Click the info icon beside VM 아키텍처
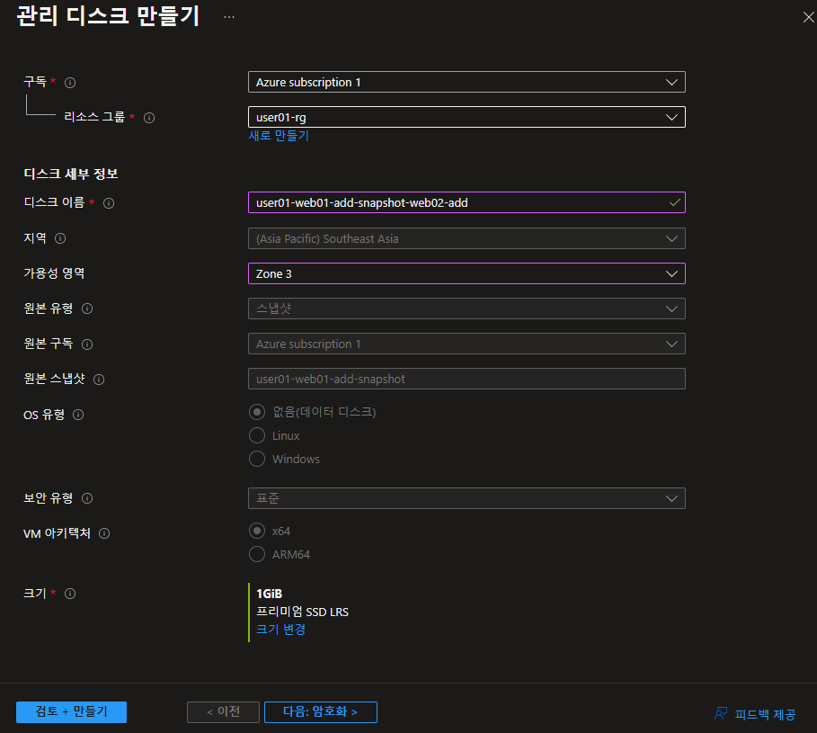 (x=104, y=533)
